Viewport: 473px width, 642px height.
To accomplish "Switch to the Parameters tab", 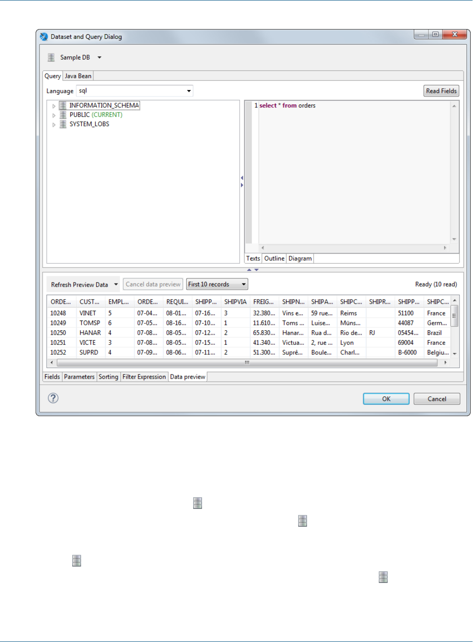I will click(79, 377).
